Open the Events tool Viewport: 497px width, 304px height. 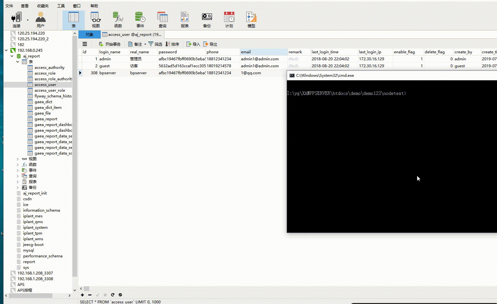coord(140,19)
